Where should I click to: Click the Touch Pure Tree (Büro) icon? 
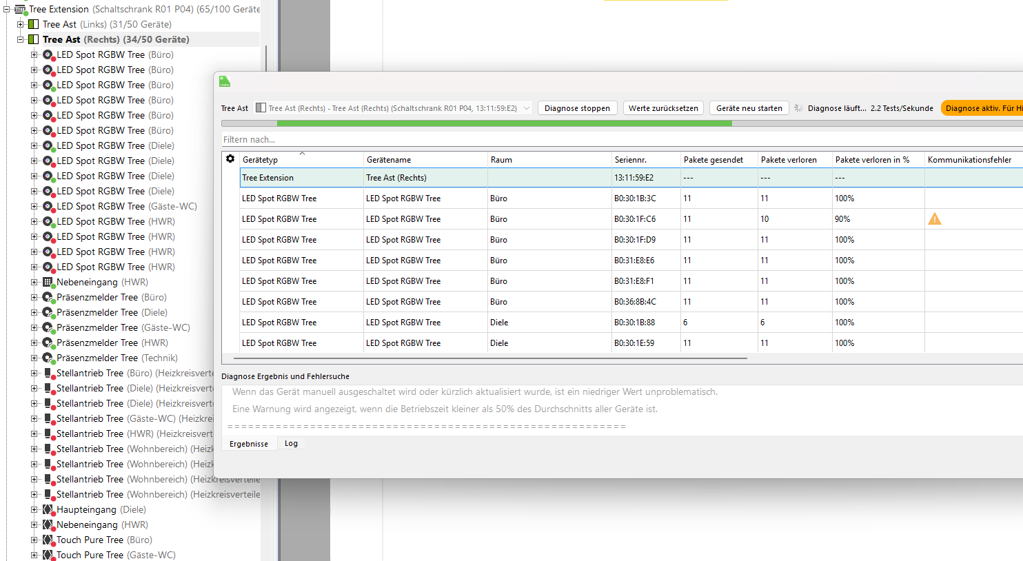[48, 540]
